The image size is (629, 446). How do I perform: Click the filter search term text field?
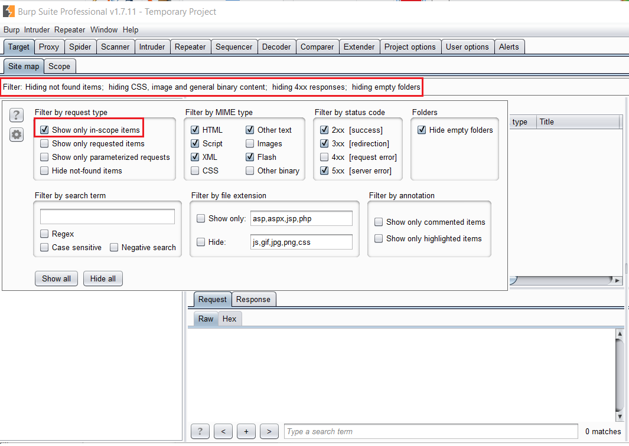pyautogui.click(x=107, y=217)
